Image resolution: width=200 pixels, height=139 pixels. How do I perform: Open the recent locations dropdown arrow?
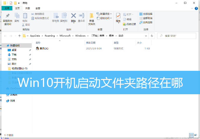15,36
